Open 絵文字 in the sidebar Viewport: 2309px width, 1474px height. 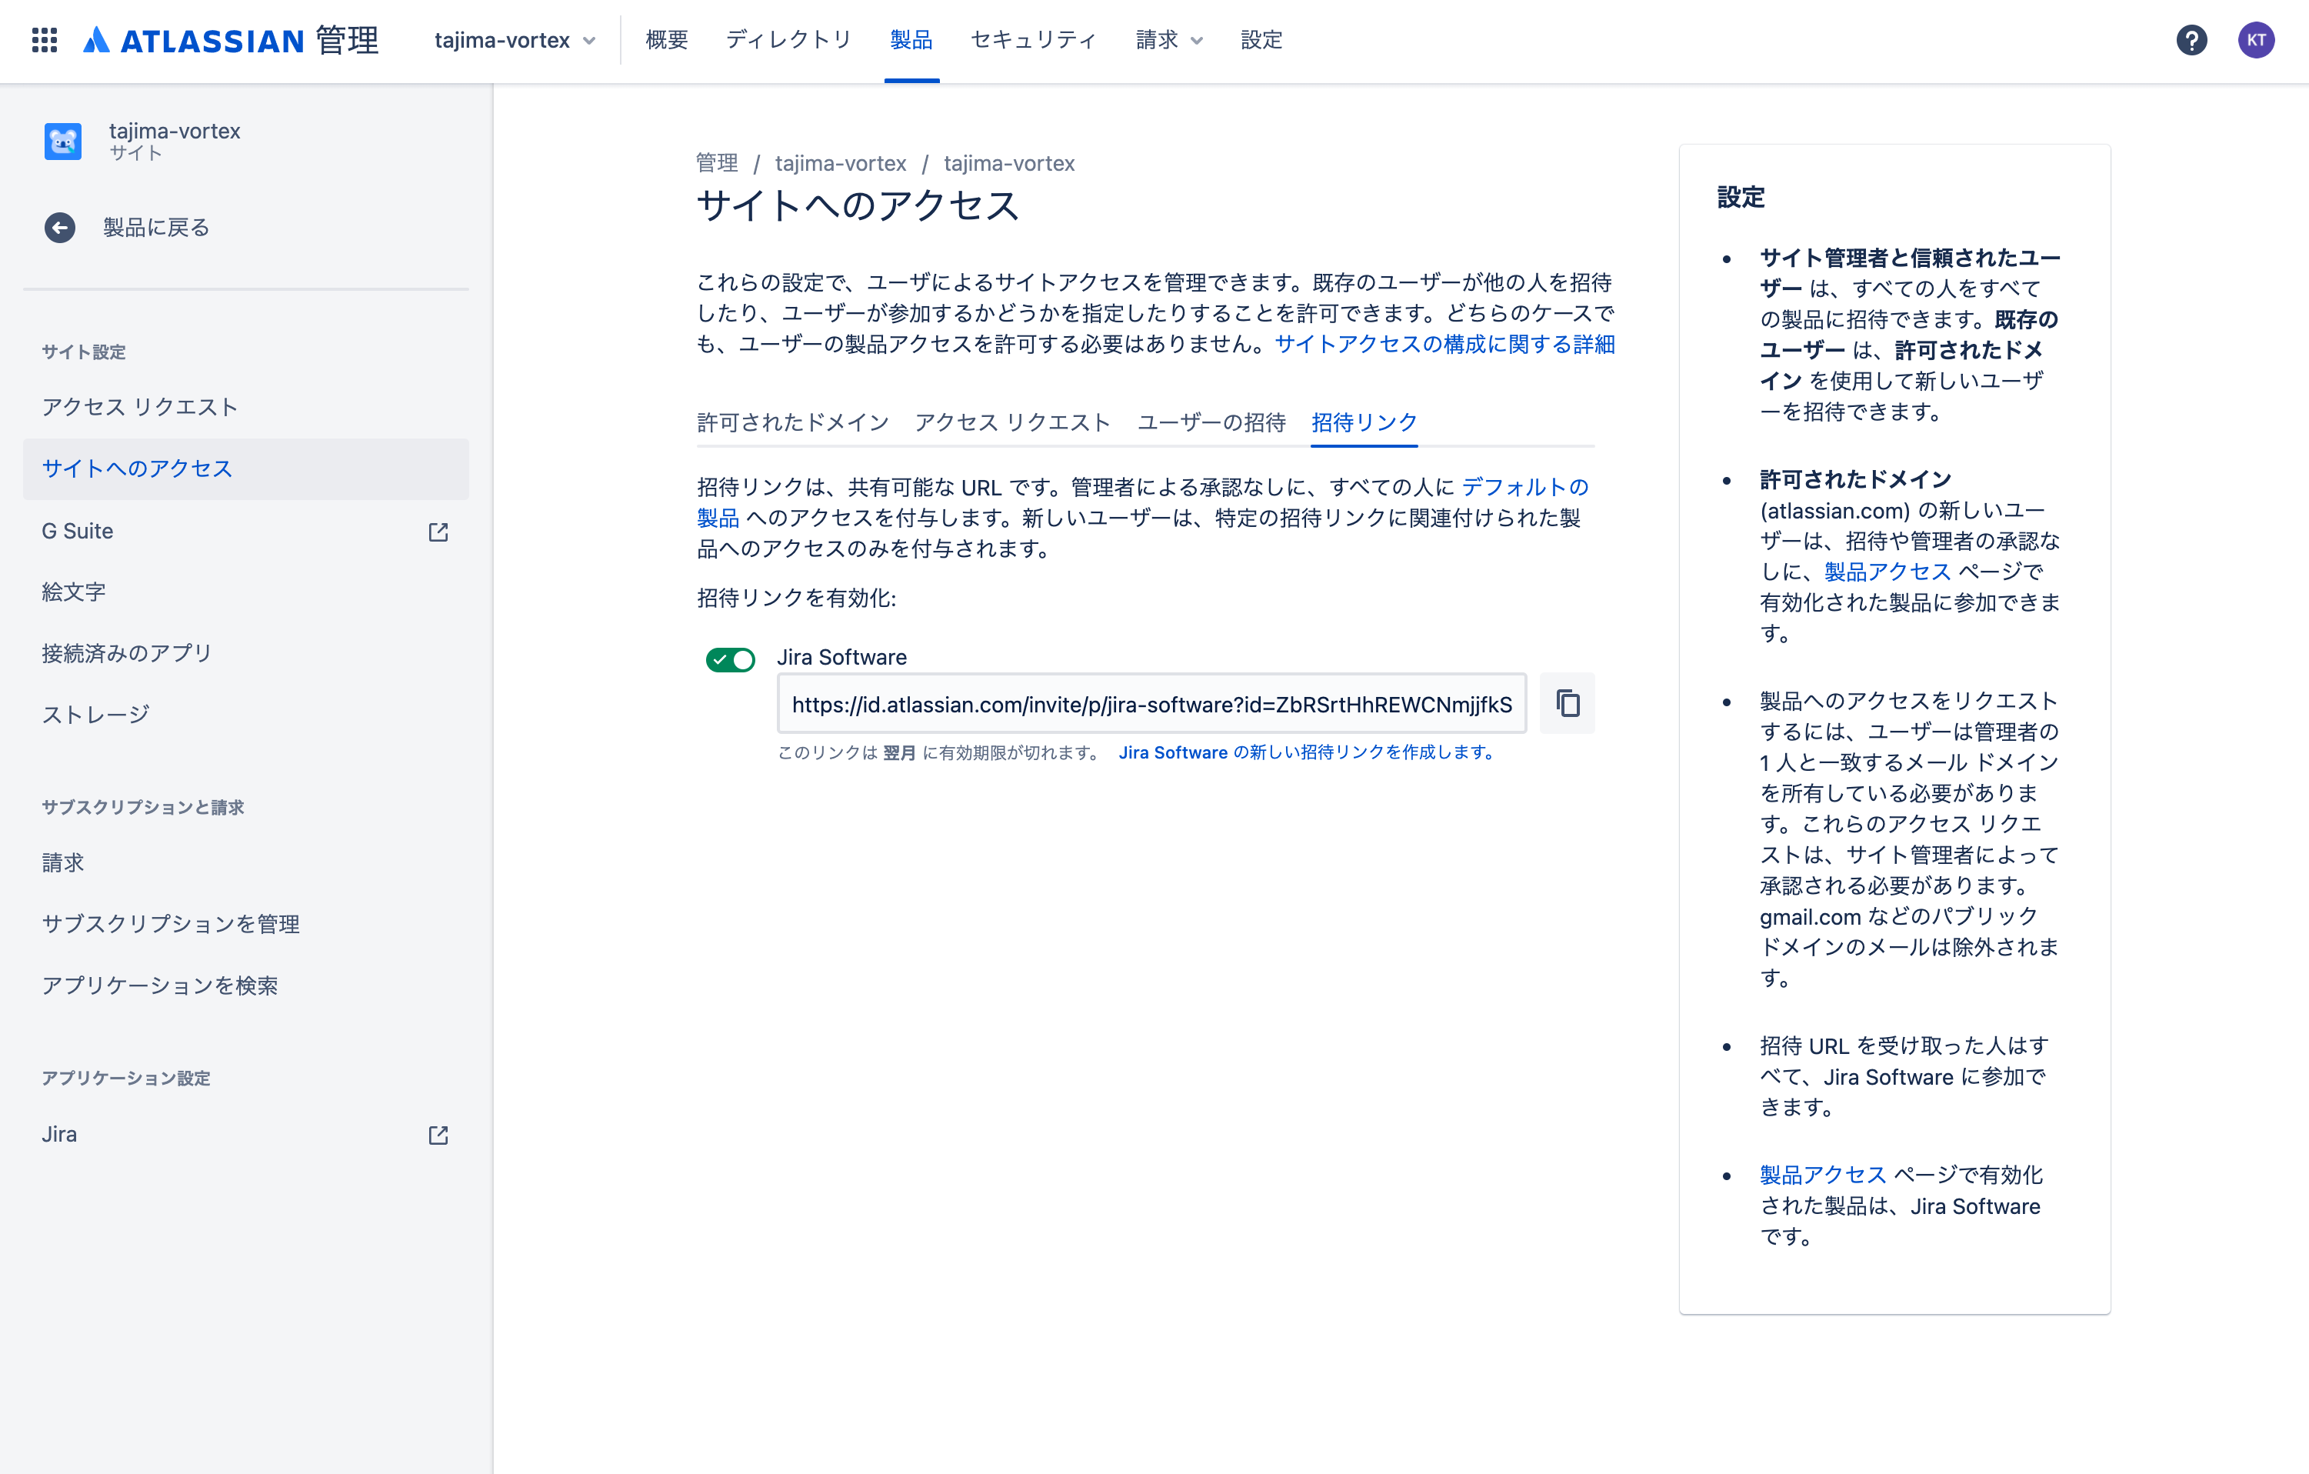[x=245, y=592]
